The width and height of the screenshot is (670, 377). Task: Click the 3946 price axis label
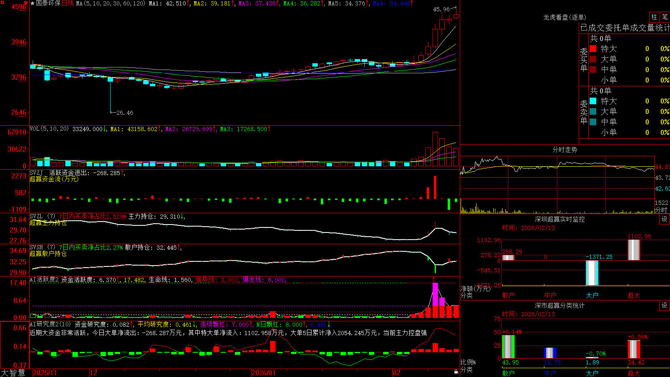[19, 42]
